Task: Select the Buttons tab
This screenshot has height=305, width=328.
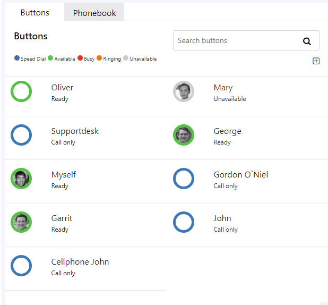Action: point(34,12)
